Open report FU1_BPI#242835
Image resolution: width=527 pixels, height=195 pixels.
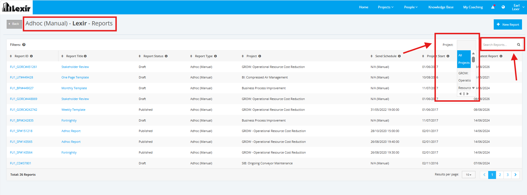tap(22, 120)
